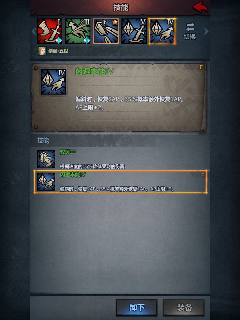Select the green level III skill slot
Image resolution: width=240 pixels, height=320 pixels.
tap(78, 31)
